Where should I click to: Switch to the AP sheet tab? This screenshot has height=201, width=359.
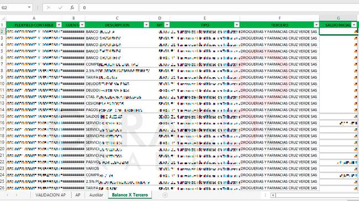[x=78, y=195]
